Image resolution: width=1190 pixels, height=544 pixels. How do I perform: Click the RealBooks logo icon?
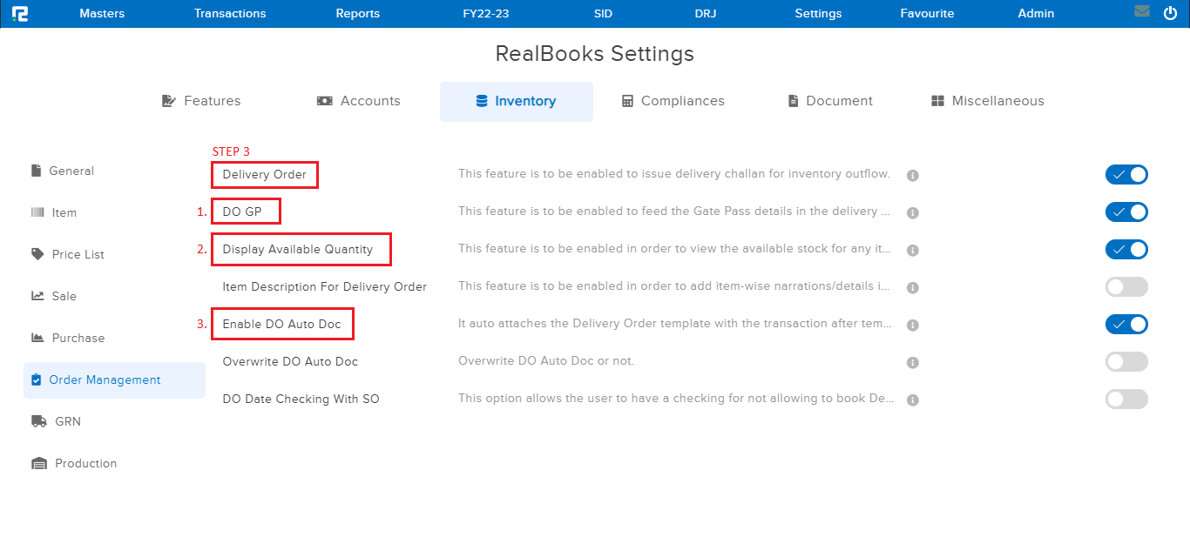[21, 12]
